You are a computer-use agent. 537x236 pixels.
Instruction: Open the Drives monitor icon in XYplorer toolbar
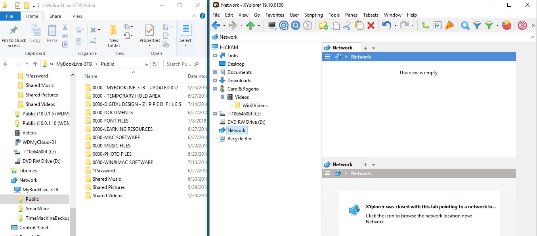tap(272, 25)
